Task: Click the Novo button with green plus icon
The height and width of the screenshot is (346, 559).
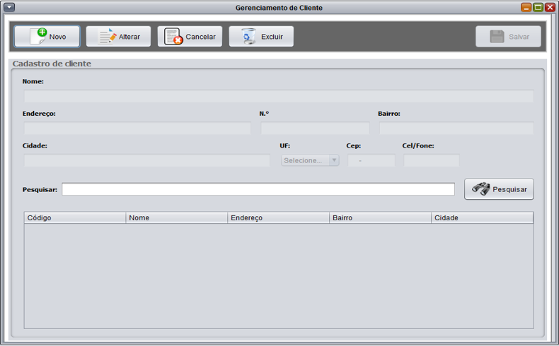Action: click(x=47, y=37)
